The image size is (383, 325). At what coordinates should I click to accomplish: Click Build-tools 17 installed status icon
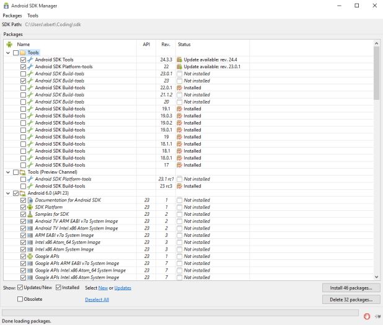[180, 165]
